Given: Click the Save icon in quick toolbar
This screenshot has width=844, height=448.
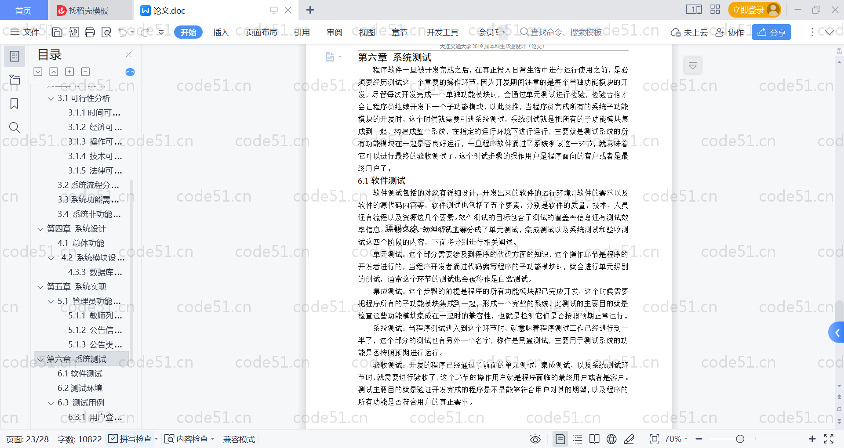Looking at the screenshot, I should click(x=57, y=32).
